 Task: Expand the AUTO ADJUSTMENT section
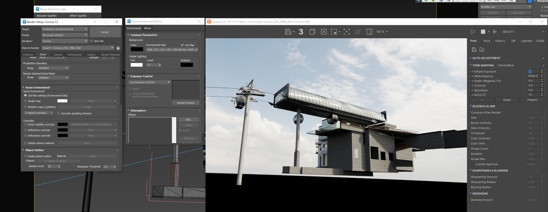pyautogui.click(x=471, y=58)
